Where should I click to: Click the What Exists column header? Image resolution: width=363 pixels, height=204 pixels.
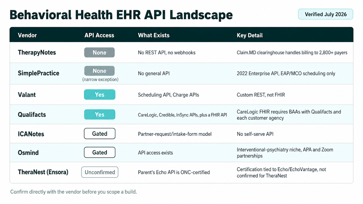click(154, 35)
